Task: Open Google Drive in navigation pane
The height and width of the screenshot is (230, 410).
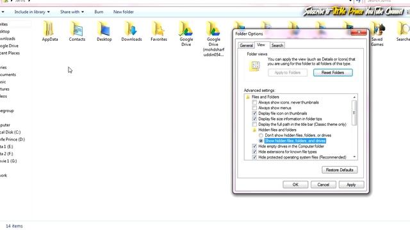Action: (x=9, y=46)
